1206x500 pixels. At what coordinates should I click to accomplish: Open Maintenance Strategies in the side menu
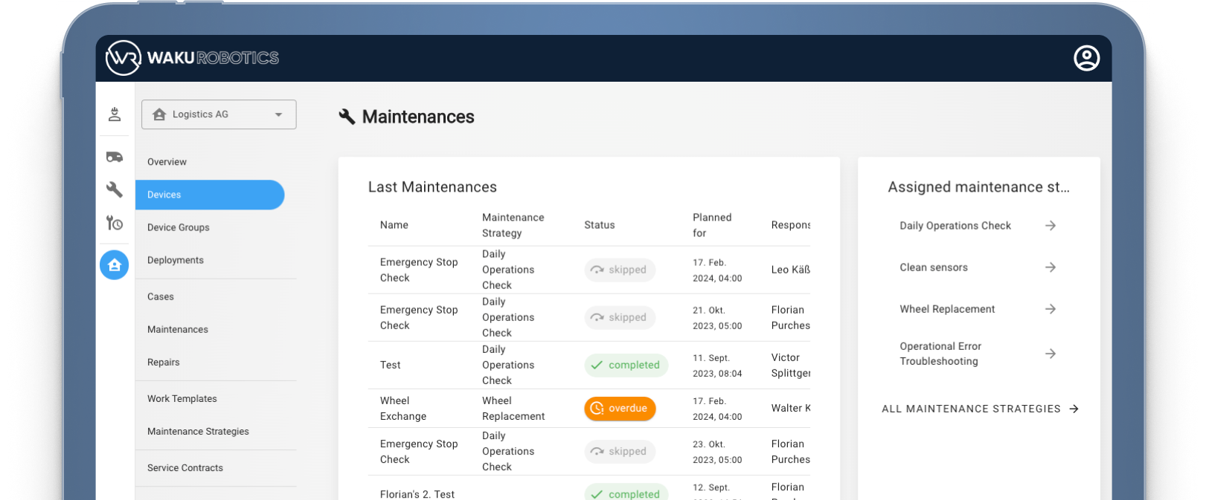point(198,432)
